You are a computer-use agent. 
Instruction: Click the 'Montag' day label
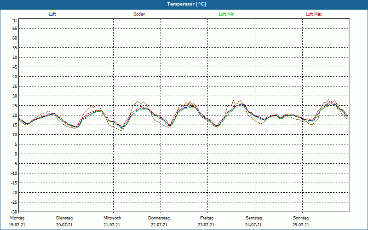(x=17, y=218)
